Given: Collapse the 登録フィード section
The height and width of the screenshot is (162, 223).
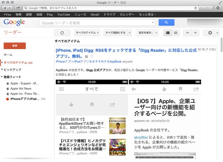Looking at the screenshot, I should [x=2, y=77].
